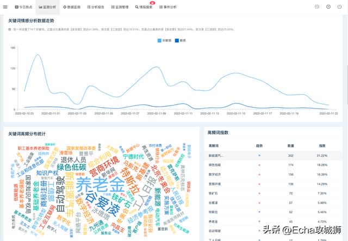Click 退休人员 in the word cloud
348x241 pixels.
pos(73,159)
